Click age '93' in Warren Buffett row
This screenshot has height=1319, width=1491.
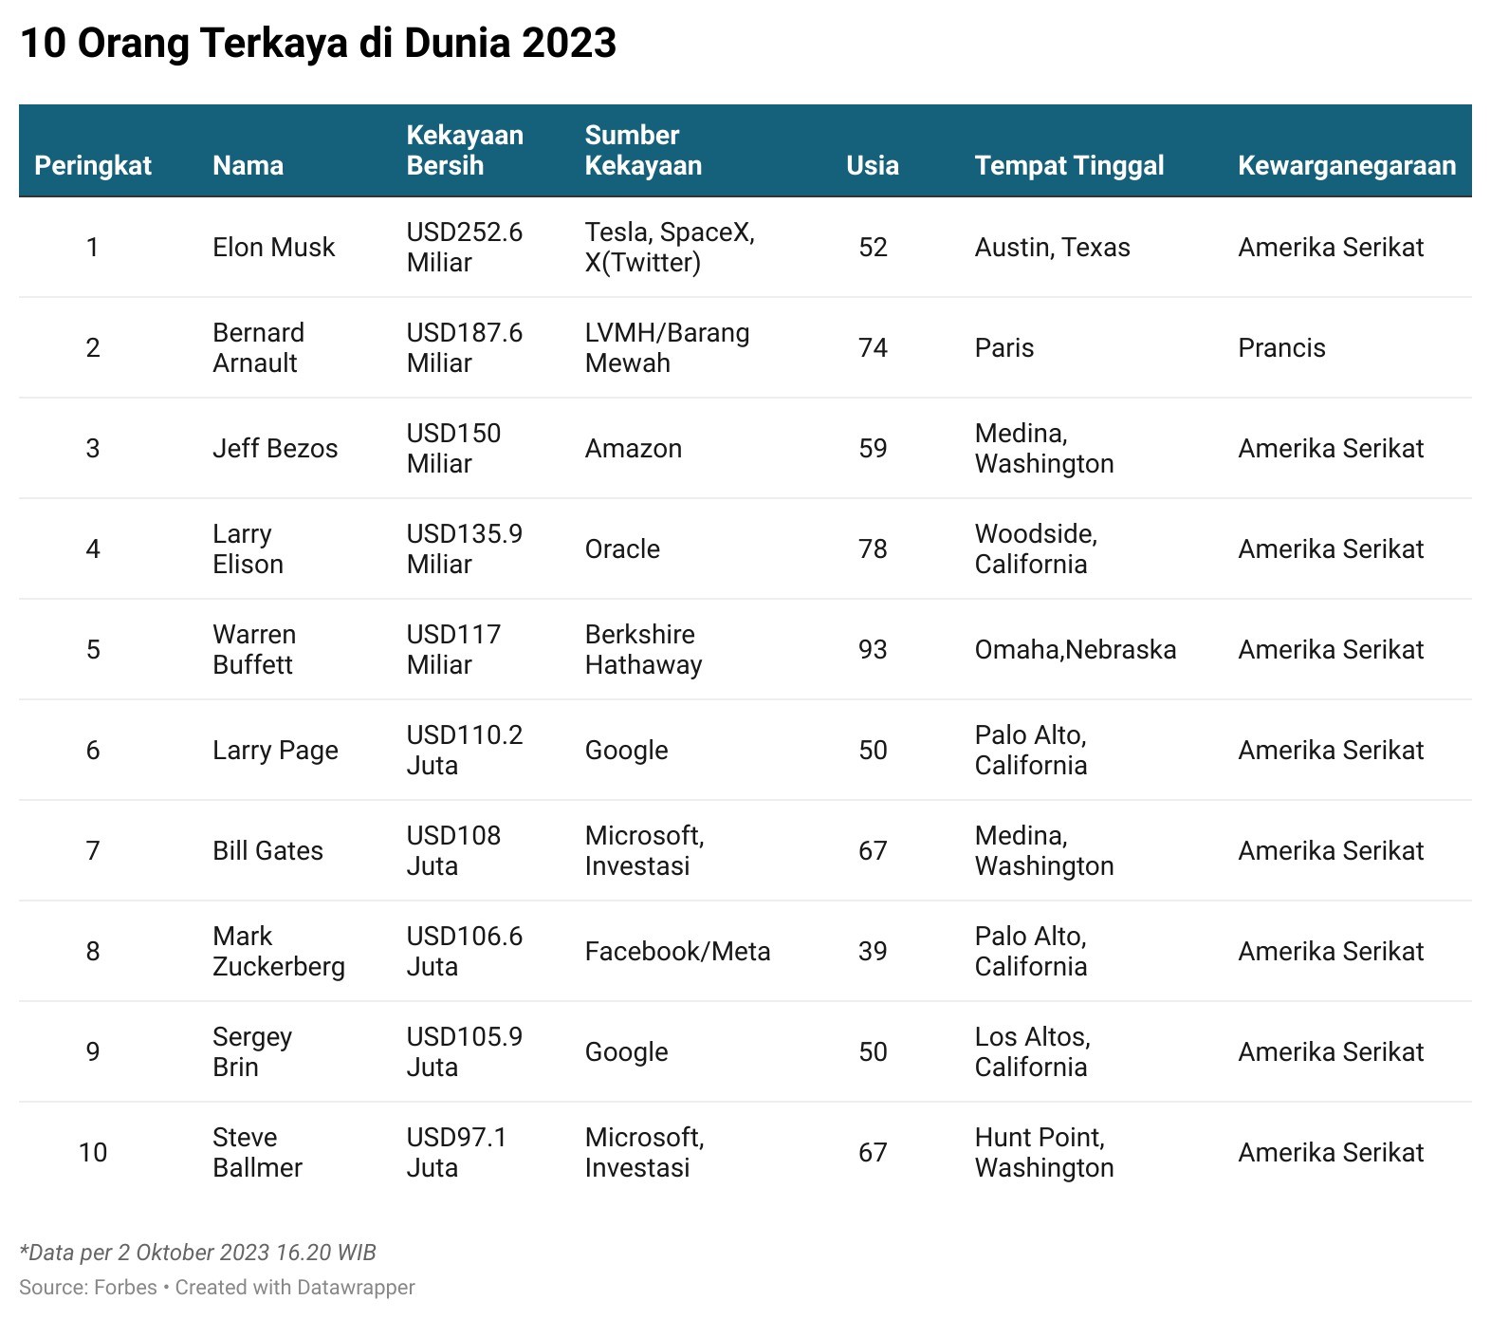[873, 650]
